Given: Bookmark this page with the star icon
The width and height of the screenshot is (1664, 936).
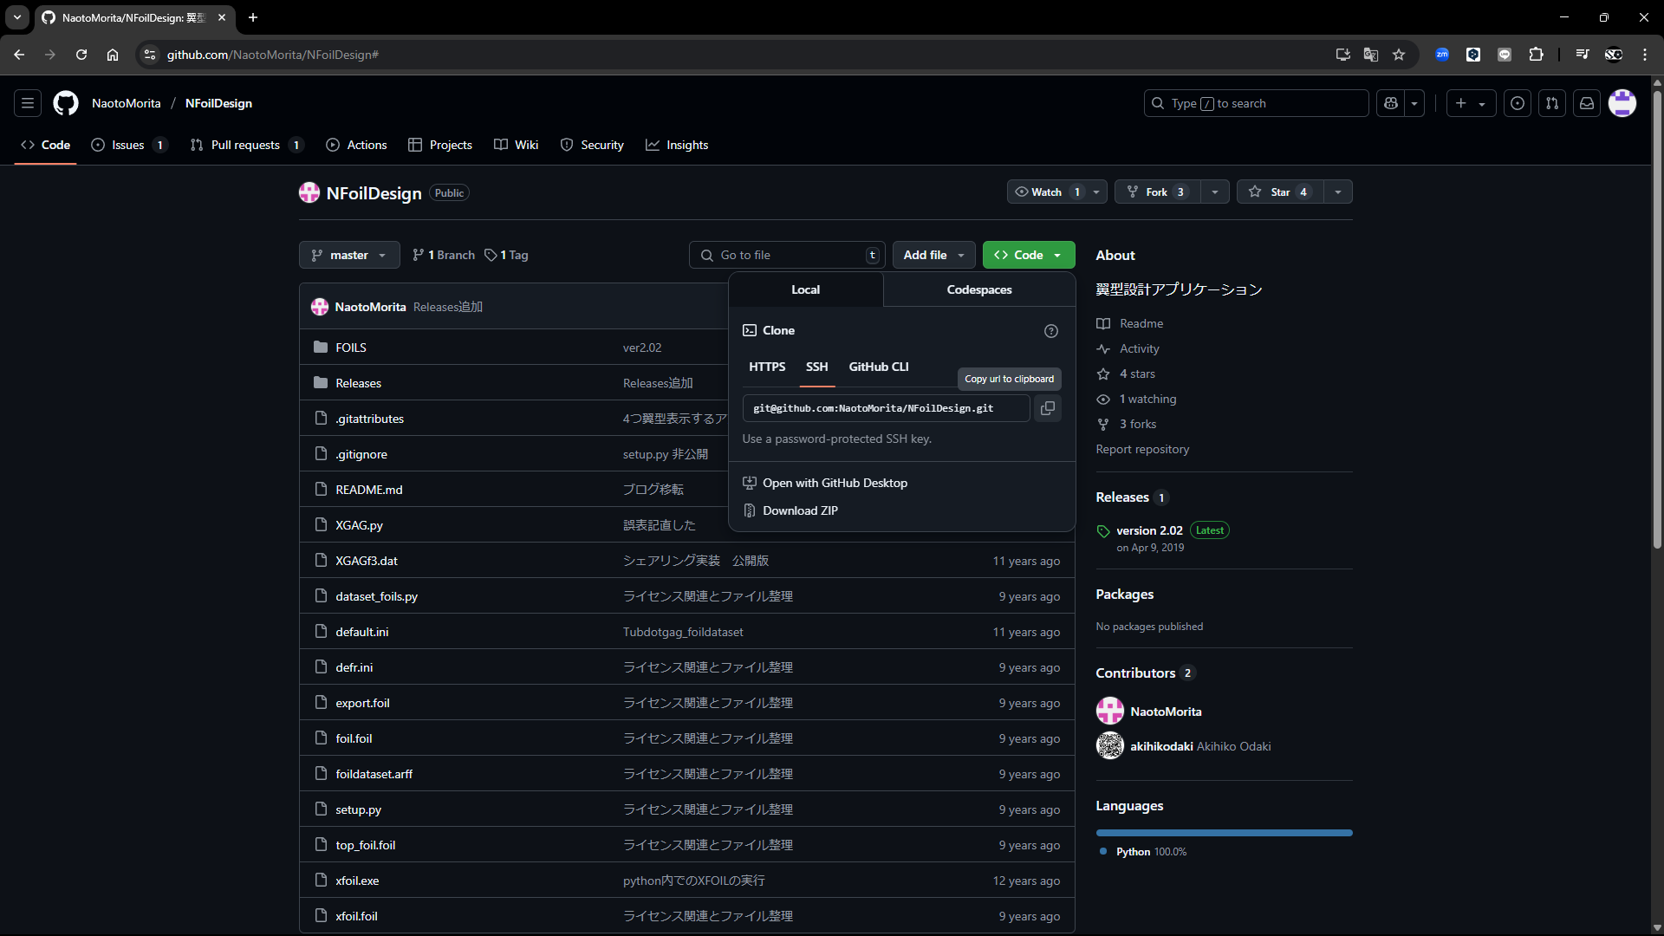Looking at the screenshot, I should tap(1399, 55).
